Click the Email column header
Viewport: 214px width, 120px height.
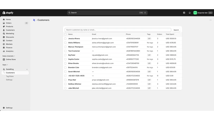[x=94, y=34]
